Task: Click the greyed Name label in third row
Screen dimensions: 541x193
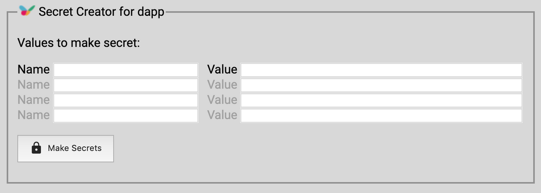Action: click(x=33, y=100)
